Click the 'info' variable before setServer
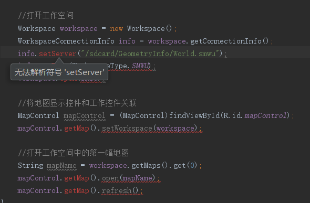Viewport: 310px width, 203px height. click(26, 54)
